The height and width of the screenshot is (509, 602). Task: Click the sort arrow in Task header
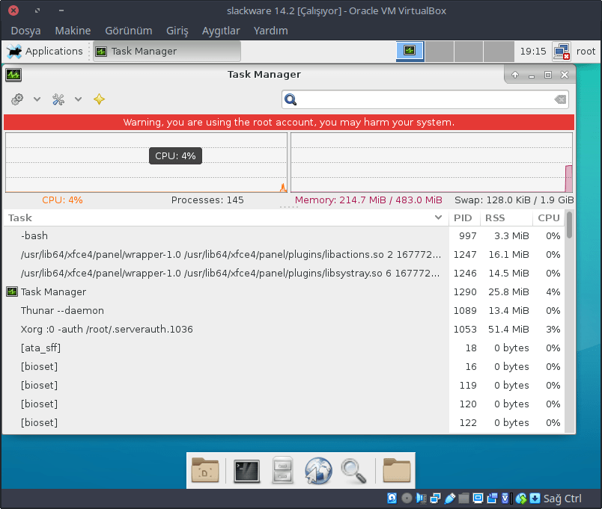438,218
